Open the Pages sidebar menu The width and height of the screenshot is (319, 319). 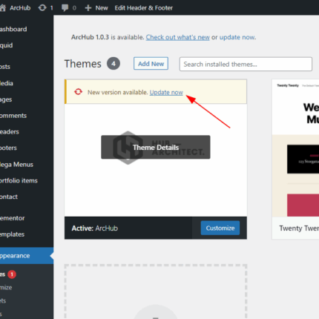click(6, 99)
